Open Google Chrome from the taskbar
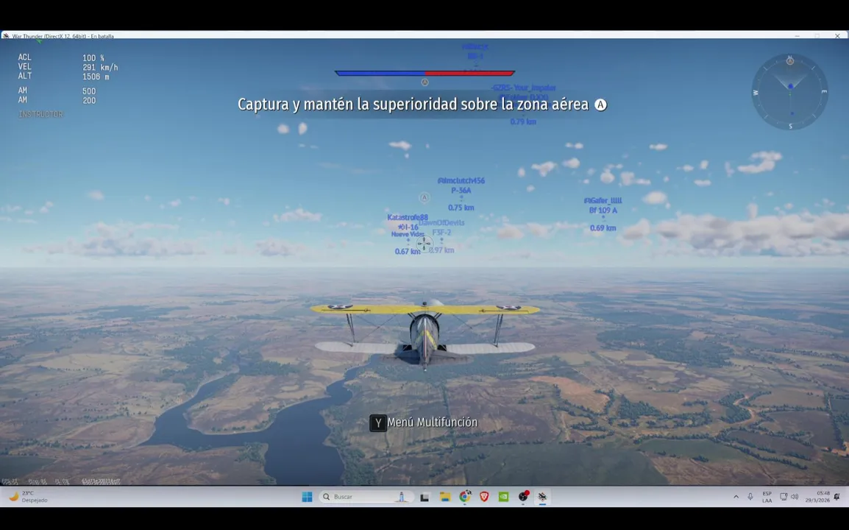This screenshot has height=530, width=849. (464, 497)
